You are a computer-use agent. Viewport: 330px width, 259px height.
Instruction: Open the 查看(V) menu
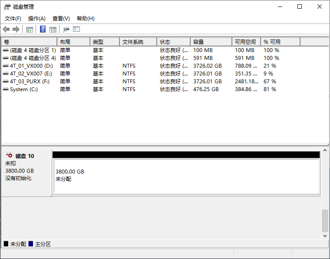(61, 19)
